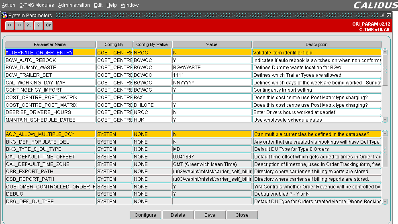Select the CONTINGENCY_IMPORT parameter field

(x=50, y=90)
